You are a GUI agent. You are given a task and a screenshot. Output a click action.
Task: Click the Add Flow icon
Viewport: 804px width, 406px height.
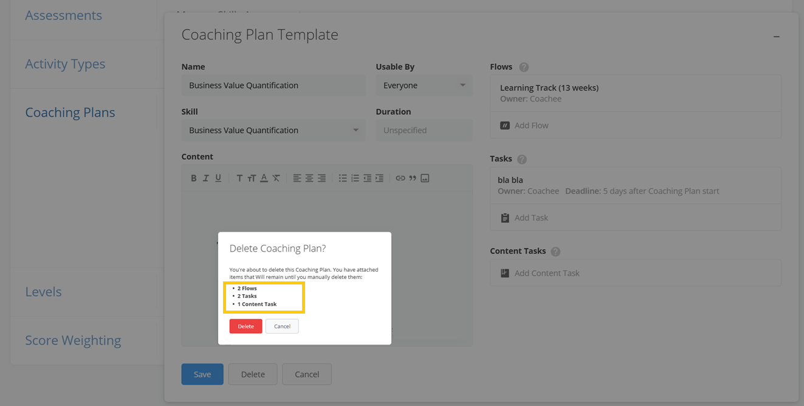click(504, 125)
